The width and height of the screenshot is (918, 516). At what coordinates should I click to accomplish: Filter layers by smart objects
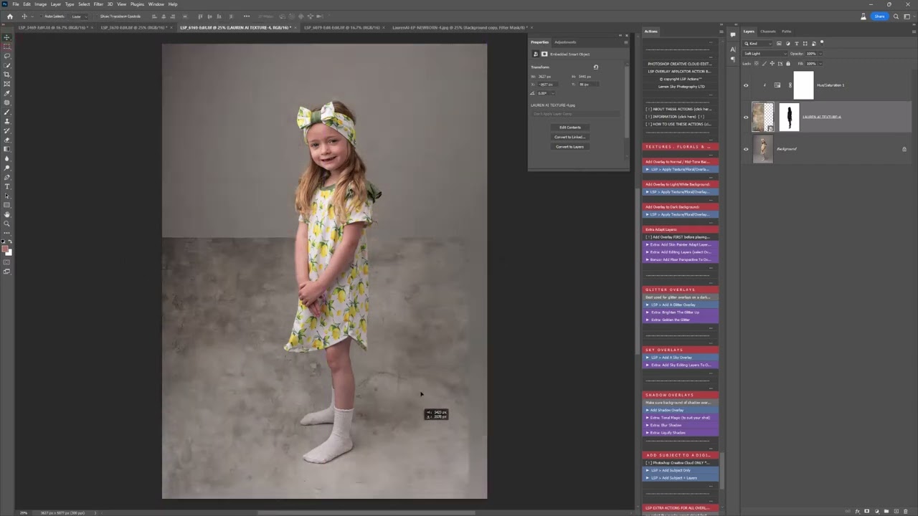(813, 43)
